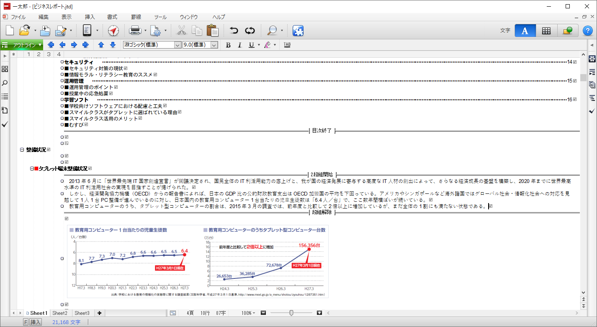Click the TAB ruler icon

287,45
